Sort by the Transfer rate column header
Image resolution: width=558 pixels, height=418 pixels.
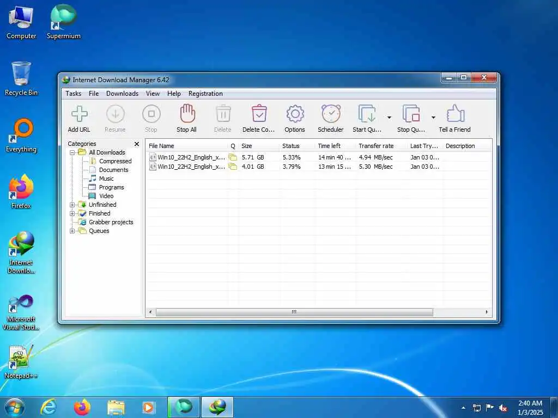(382, 146)
